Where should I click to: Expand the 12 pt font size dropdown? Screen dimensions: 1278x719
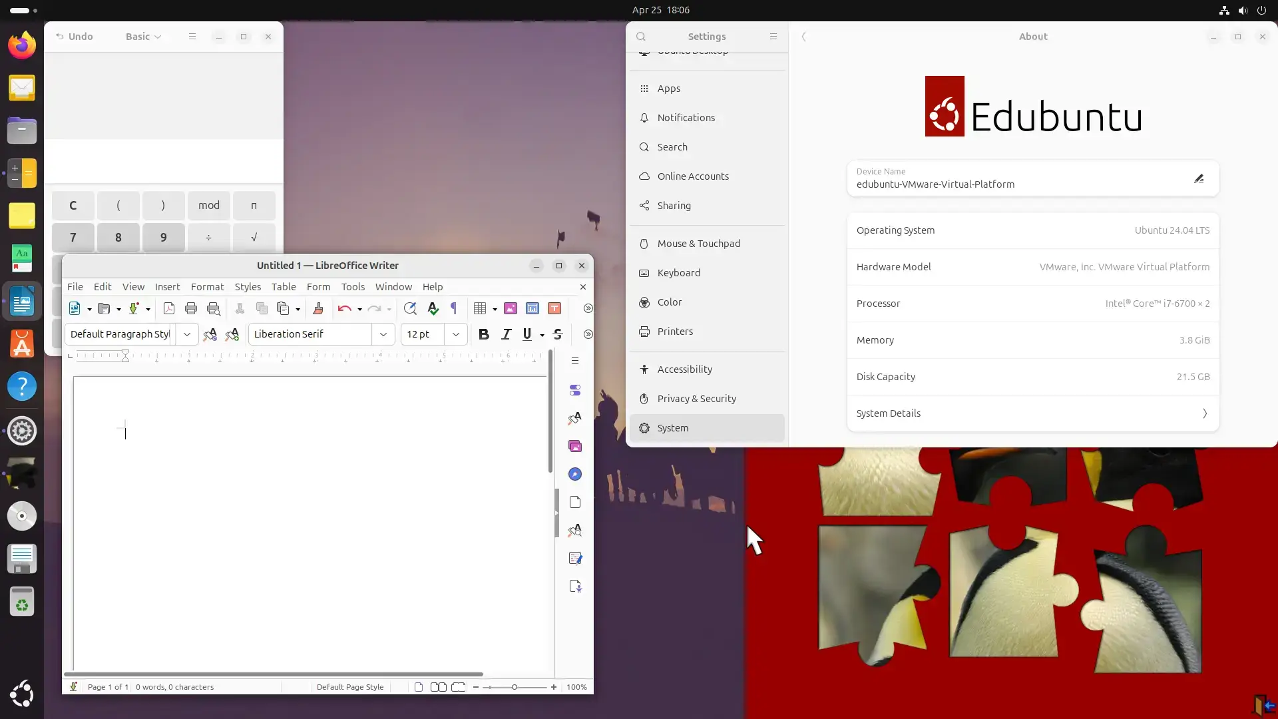456,334
